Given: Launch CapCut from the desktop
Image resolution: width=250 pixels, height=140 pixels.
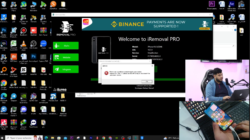Looking at the screenshot, I should click(24, 71).
